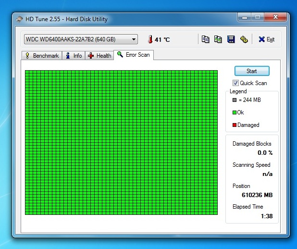Click the red thermometer temperature icon
This screenshot has width=297, height=249.
point(150,39)
